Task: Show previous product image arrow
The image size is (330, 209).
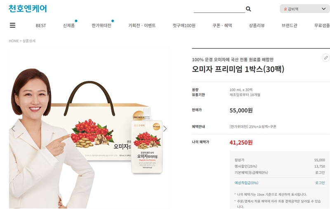Action: [x=13, y=129]
